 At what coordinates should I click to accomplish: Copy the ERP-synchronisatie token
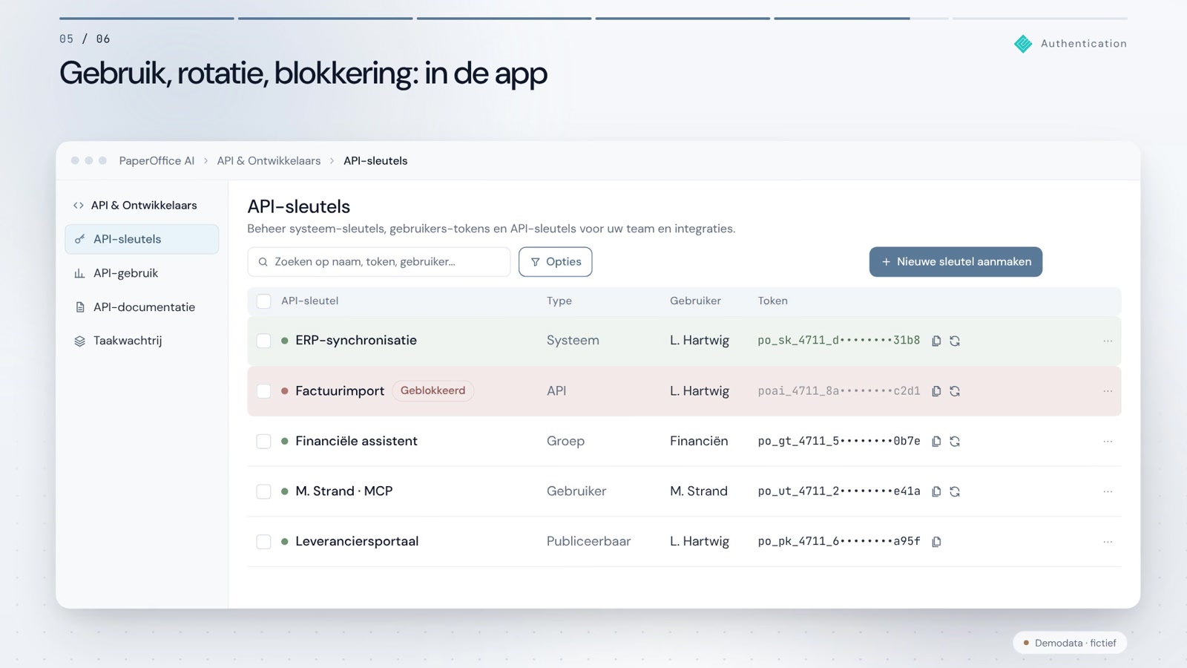point(936,341)
